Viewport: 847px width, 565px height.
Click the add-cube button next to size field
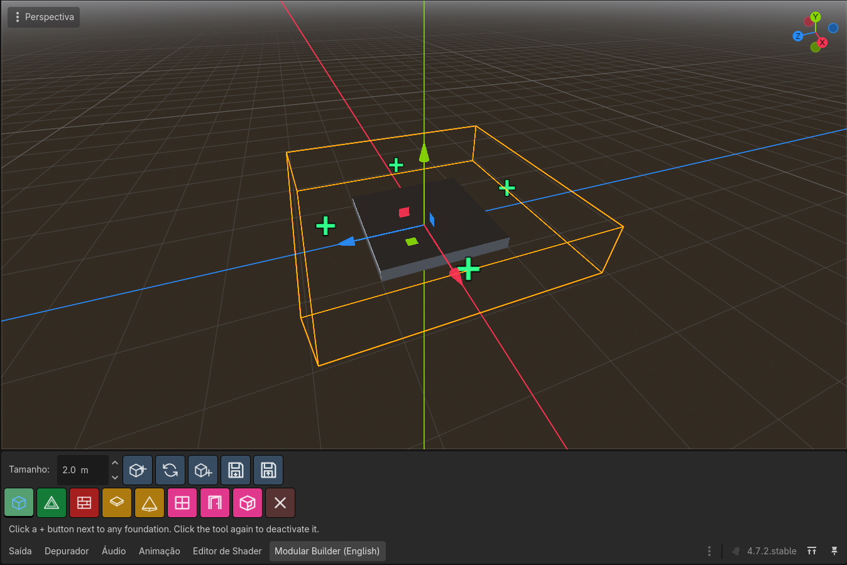tap(138, 470)
